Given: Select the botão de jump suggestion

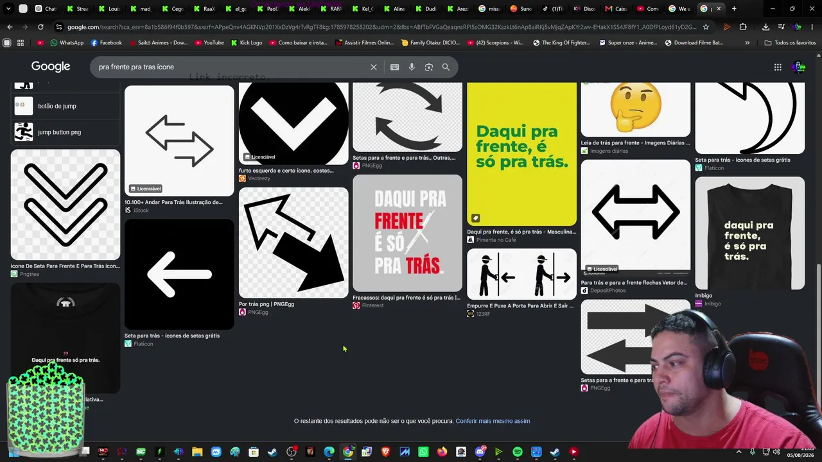Looking at the screenshot, I should pos(66,106).
